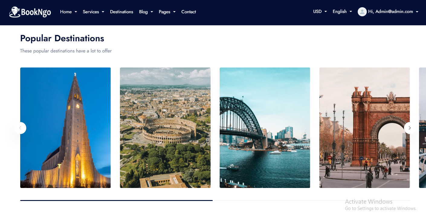Click the previous carousel arrow

point(20,128)
